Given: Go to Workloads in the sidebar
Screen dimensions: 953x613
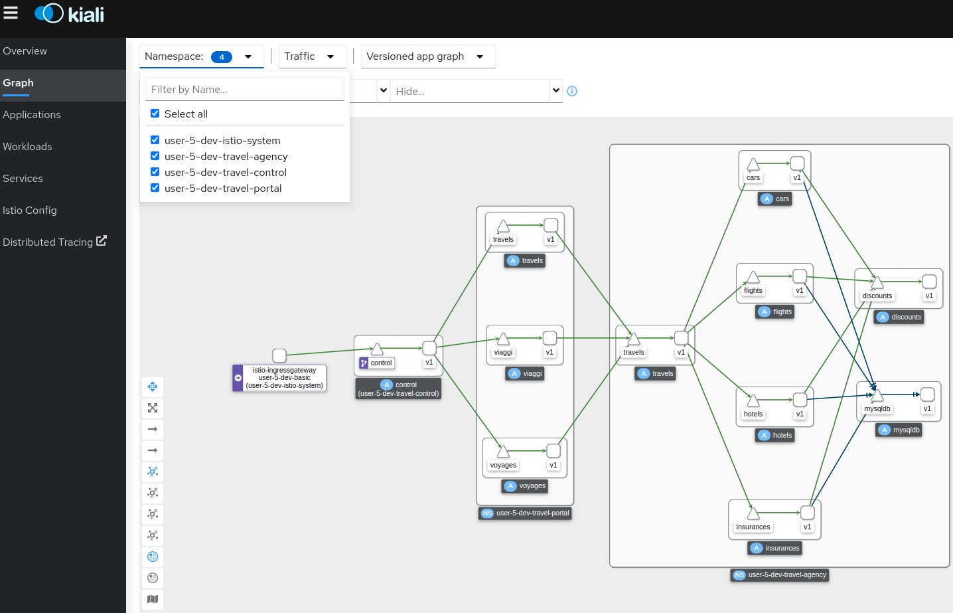Looking at the screenshot, I should (27, 147).
